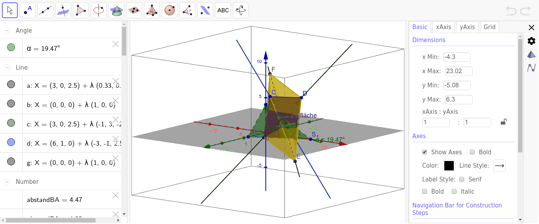This screenshot has width=539, height=224.
Task: Enable the Serif label style checkbox
Action: [462, 179]
